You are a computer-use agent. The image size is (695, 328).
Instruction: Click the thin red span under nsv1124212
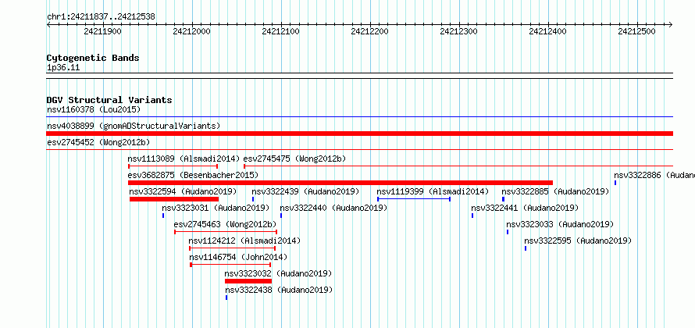232,248
